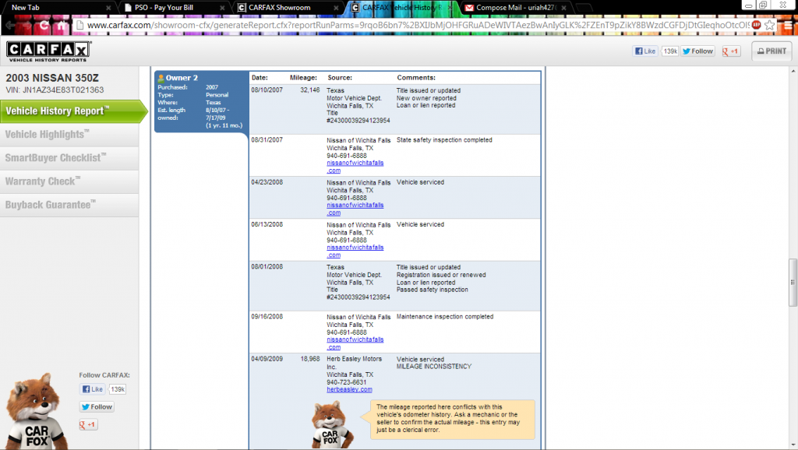Viewport: 798px width, 450px height.
Task: Close the PSO - Pay Your Bill tab
Action: click(222, 8)
